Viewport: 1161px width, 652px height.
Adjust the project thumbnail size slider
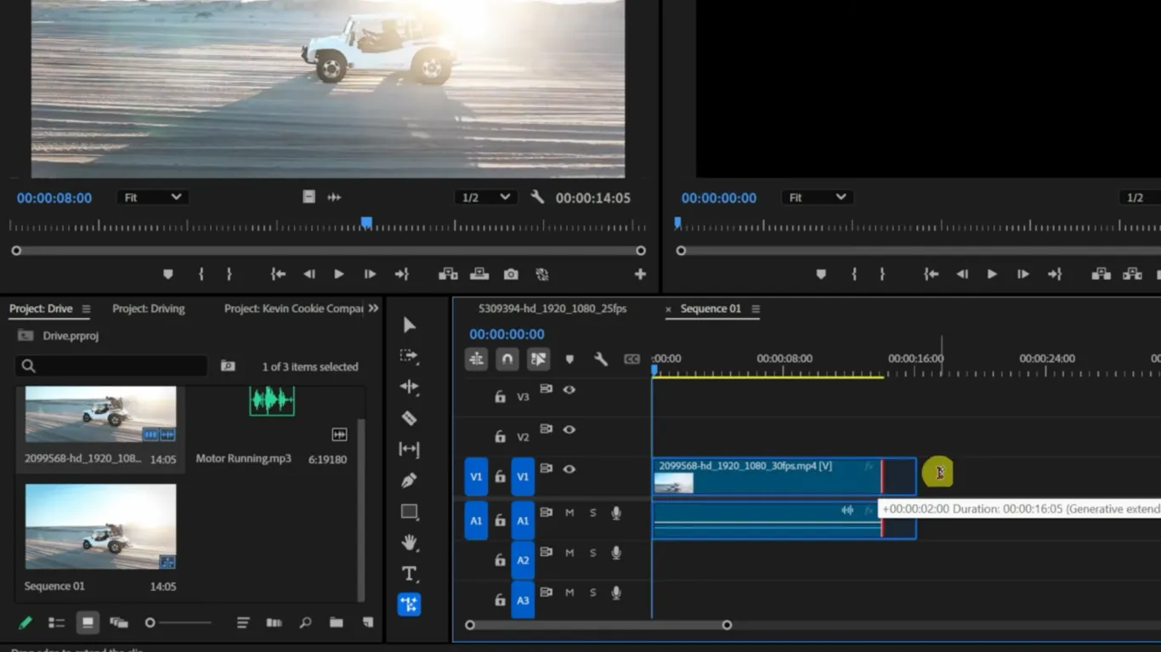[x=150, y=623]
